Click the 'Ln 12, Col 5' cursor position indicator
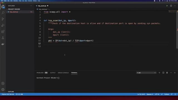This screenshot has height=100, width=178. [141, 94]
